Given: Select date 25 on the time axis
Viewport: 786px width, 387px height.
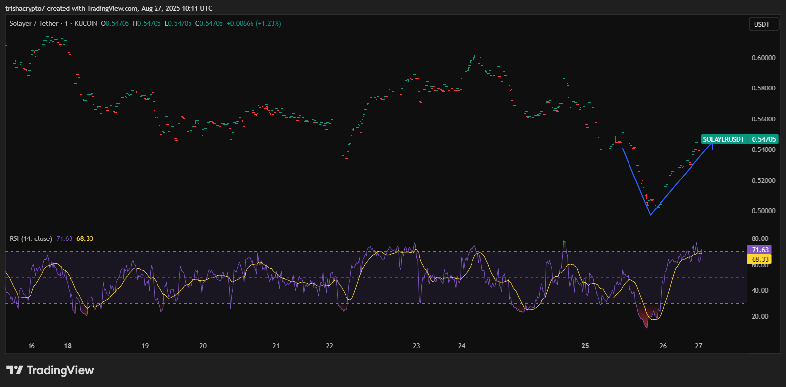Looking at the screenshot, I should [x=585, y=346].
